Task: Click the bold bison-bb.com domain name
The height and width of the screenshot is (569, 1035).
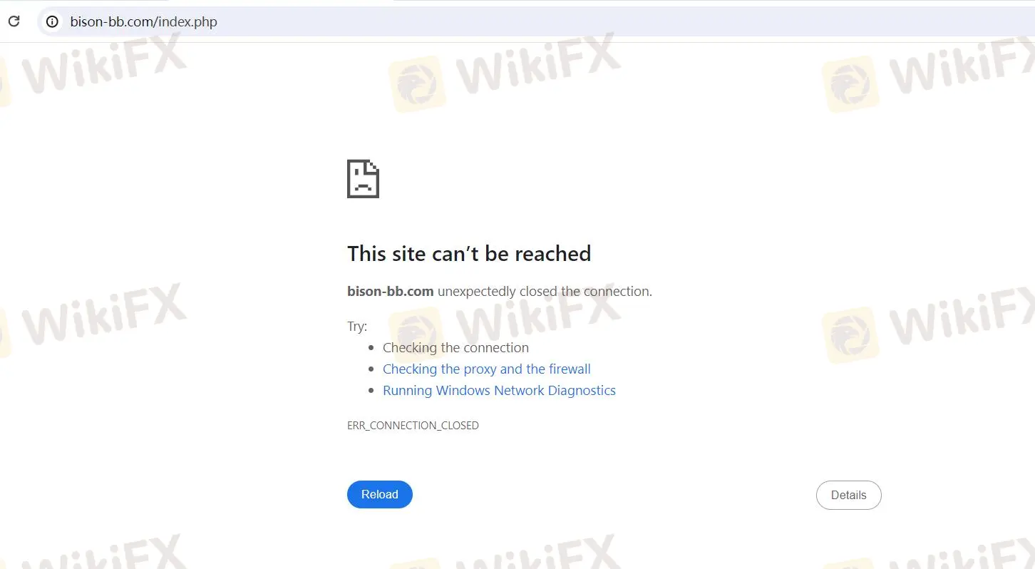Action: [391, 292]
